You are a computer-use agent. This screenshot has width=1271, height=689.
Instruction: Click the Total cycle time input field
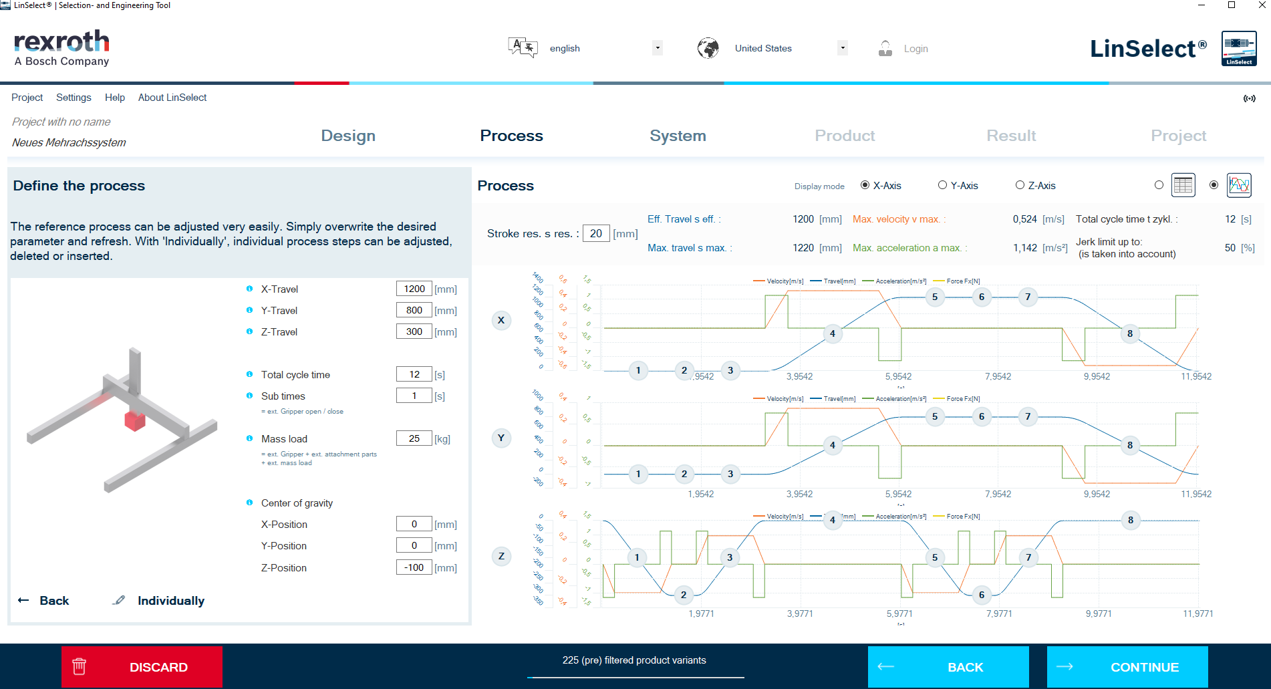click(x=414, y=374)
